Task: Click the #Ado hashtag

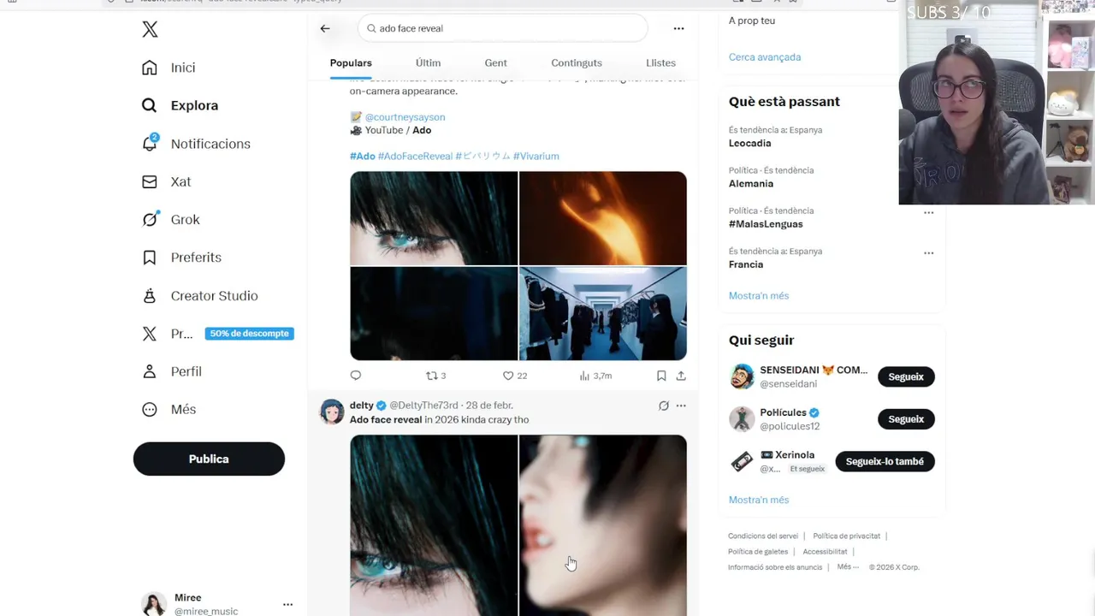Action: 363,156
